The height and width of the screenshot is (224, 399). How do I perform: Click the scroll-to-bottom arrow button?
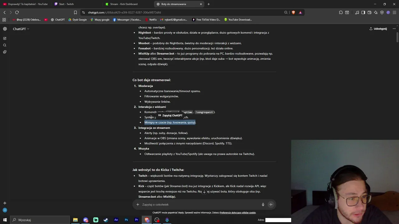pyautogui.click(x=204, y=192)
